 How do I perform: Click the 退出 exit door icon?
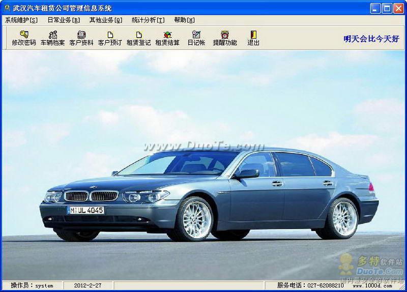(x=253, y=34)
